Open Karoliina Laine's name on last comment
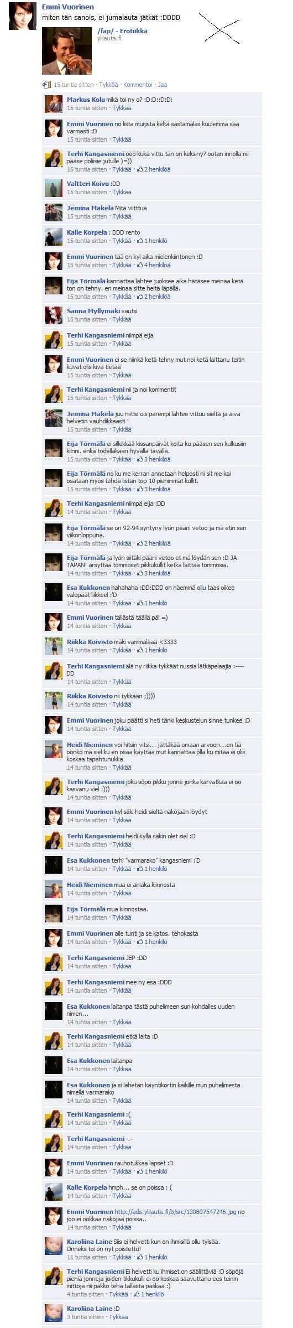 pos(90,1309)
